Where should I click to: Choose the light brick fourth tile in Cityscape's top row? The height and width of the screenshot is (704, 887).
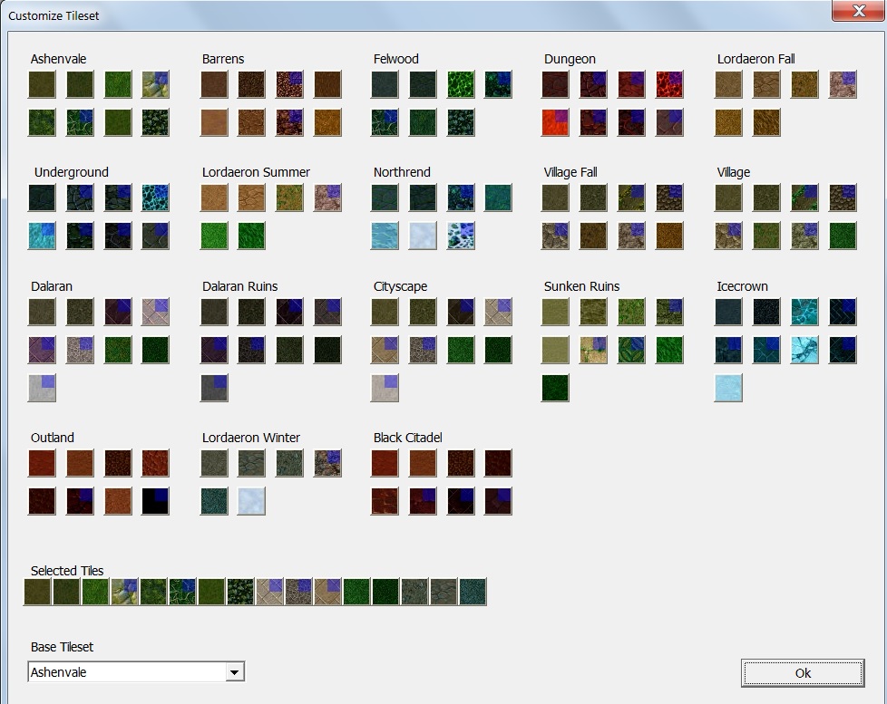[x=499, y=312]
